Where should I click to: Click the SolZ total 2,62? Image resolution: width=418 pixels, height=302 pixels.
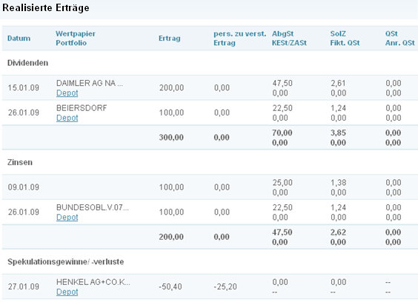338,232
